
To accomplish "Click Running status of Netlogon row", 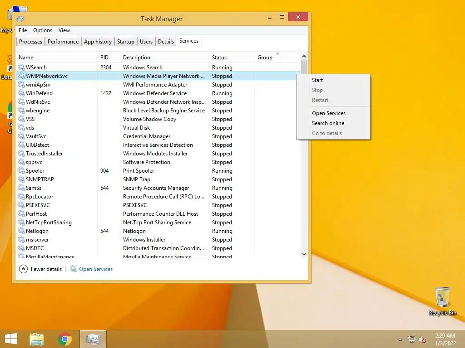I will pyautogui.click(x=222, y=231).
